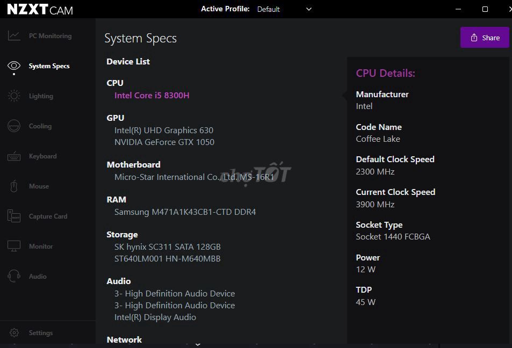This screenshot has height=348, width=512.
Task: Open the Active Profile dropdown arrow
Action: 308,9
